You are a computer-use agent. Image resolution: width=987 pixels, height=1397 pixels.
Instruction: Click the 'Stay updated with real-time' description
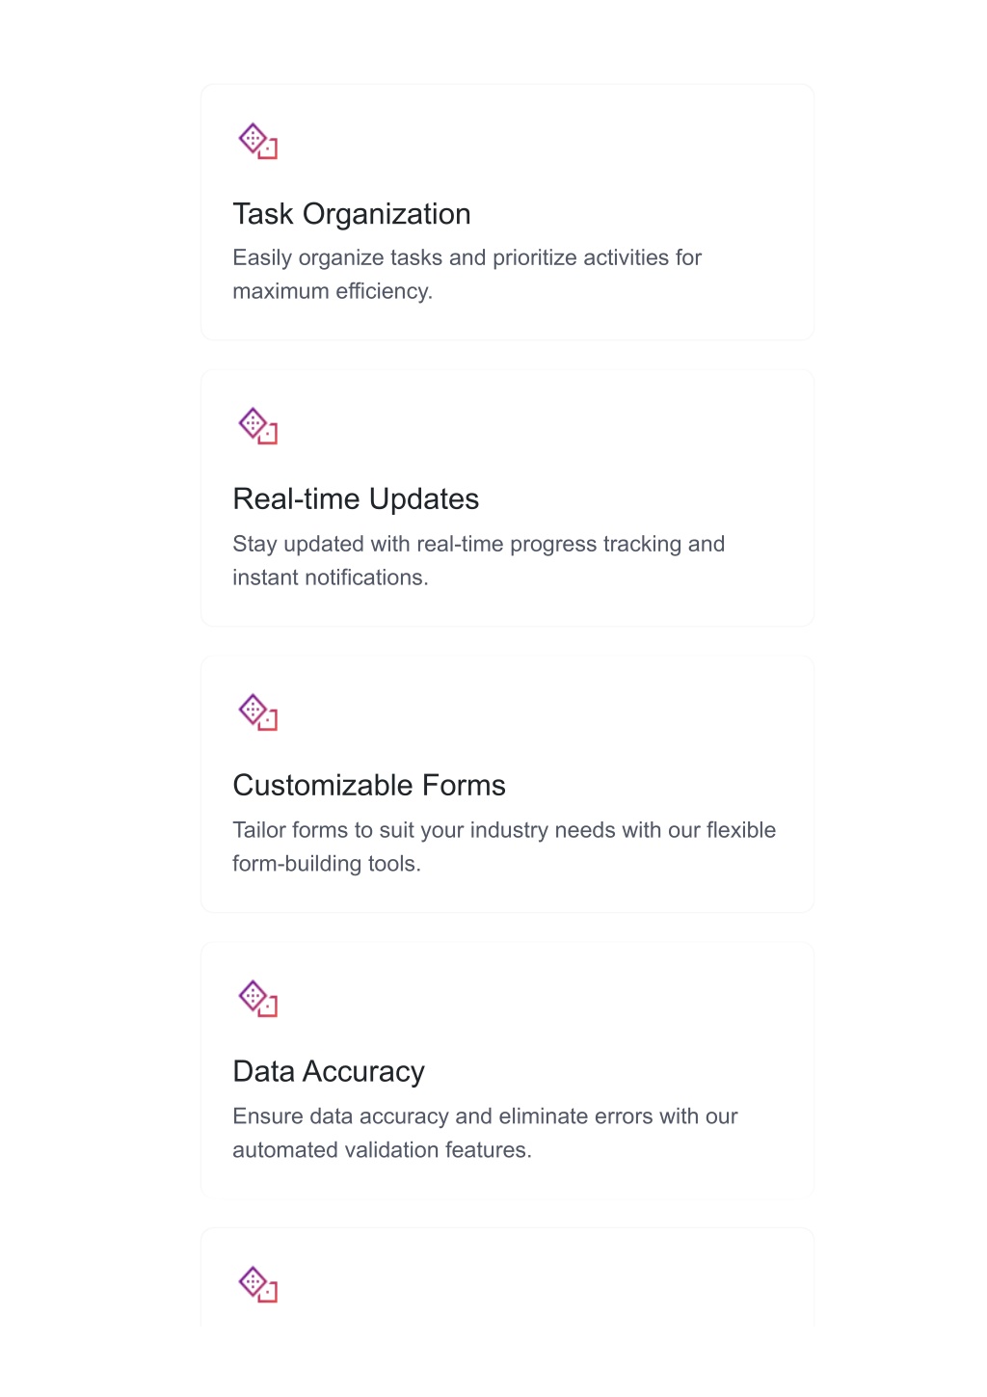coord(479,560)
